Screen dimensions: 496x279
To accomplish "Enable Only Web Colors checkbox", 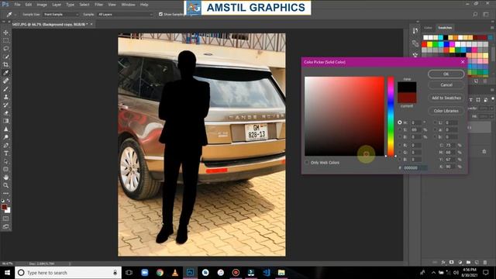I will tap(307, 162).
